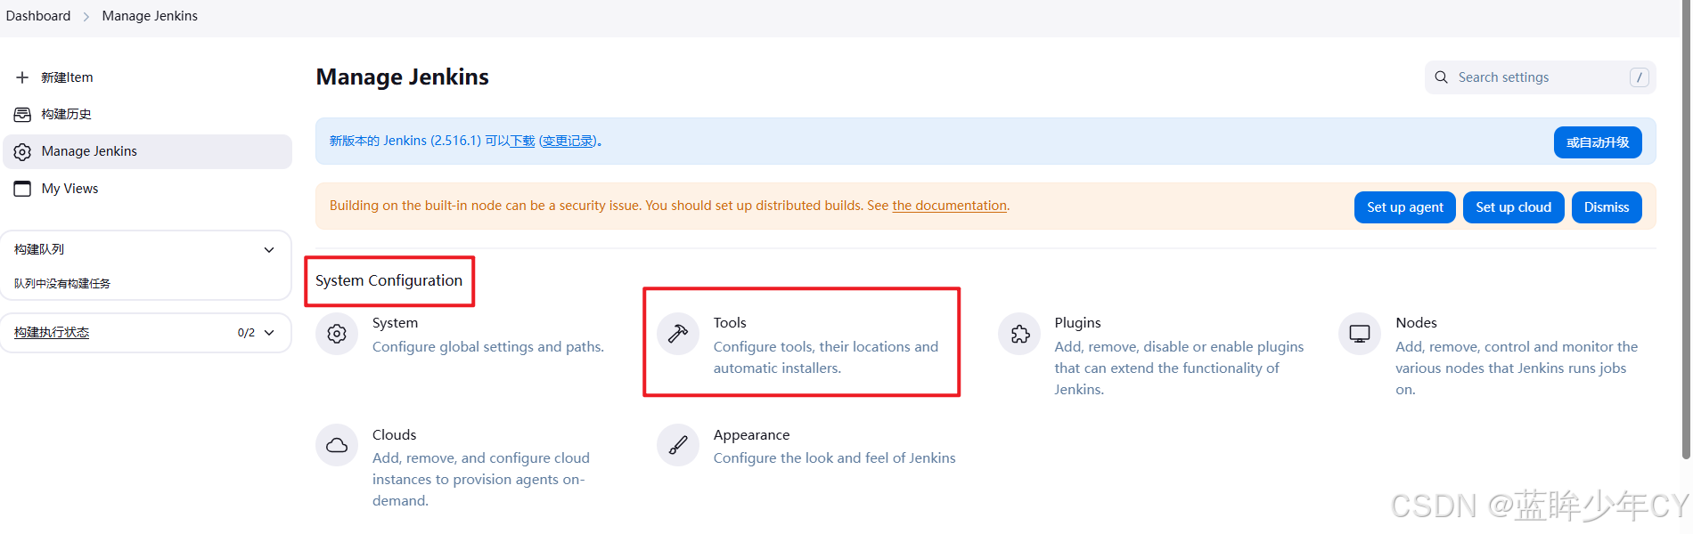The width and height of the screenshot is (1693, 534).
Task: Collapse the 构建队列 build queue panel
Action: (269, 250)
